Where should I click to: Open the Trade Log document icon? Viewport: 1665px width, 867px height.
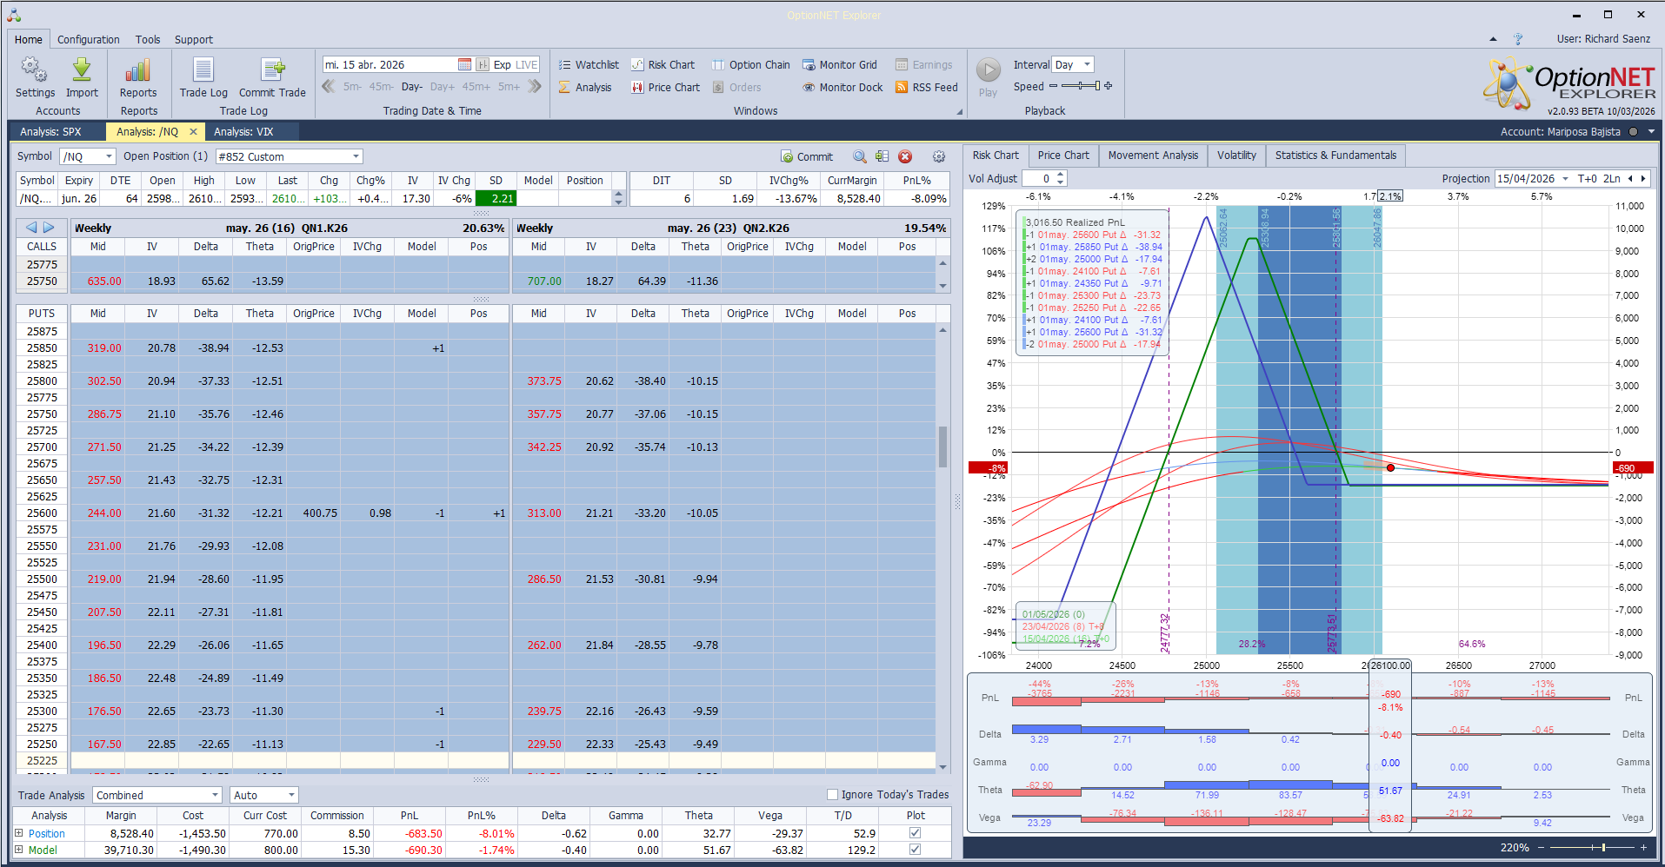click(x=203, y=69)
